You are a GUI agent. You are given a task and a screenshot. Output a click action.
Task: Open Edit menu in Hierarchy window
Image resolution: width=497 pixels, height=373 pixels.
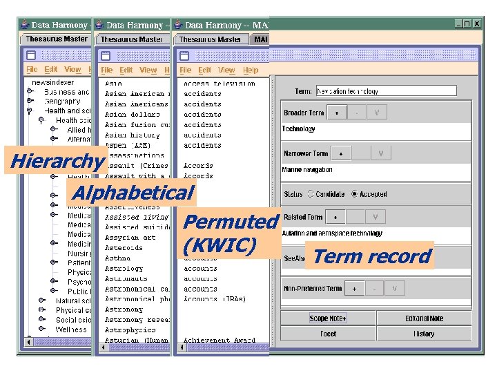50,69
